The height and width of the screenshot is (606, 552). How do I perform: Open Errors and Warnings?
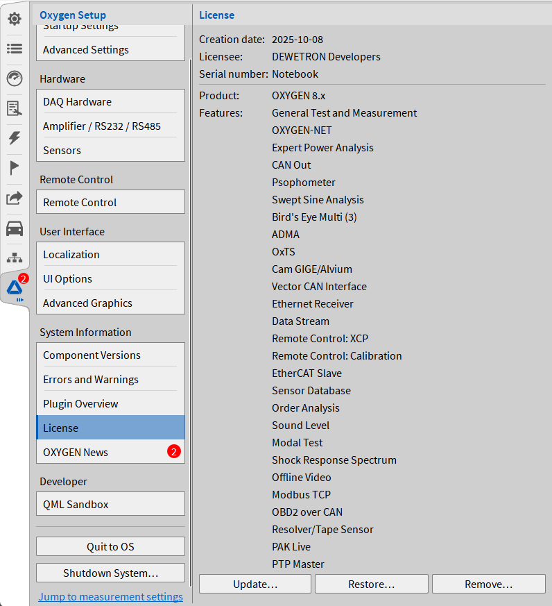coord(110,379)
